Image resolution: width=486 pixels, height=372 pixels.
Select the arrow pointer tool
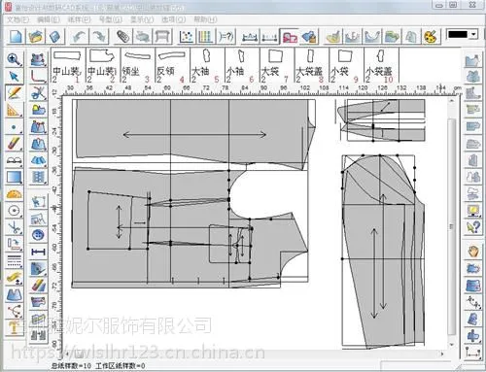[14, 77]
